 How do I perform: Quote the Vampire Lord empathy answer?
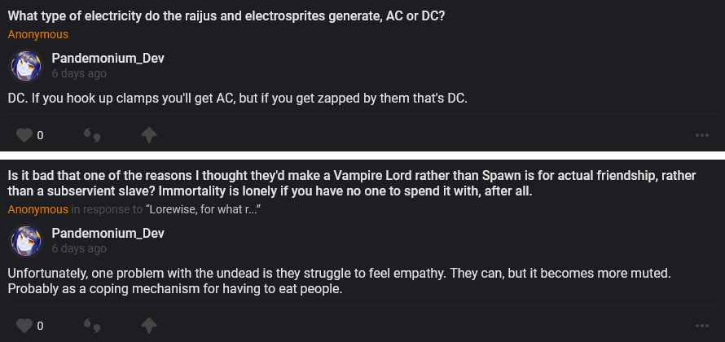[92, 326]
